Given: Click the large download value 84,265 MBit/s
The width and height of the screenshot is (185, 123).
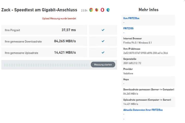Looking at the screenshot, I should coord(65,41).
